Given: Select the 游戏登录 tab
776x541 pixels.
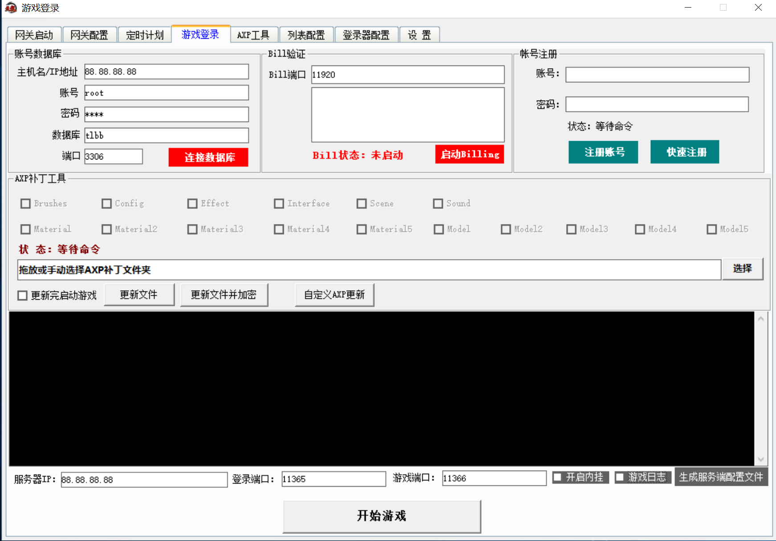Looking at the screenshot, I should [200, 34].
